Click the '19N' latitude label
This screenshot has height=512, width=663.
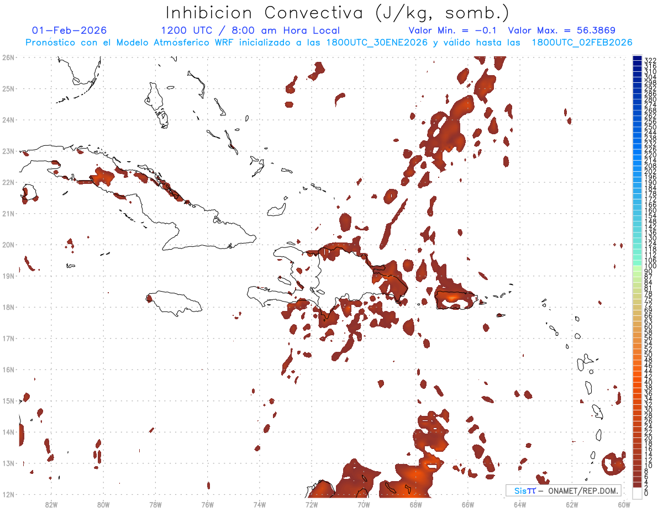point(8,276)
